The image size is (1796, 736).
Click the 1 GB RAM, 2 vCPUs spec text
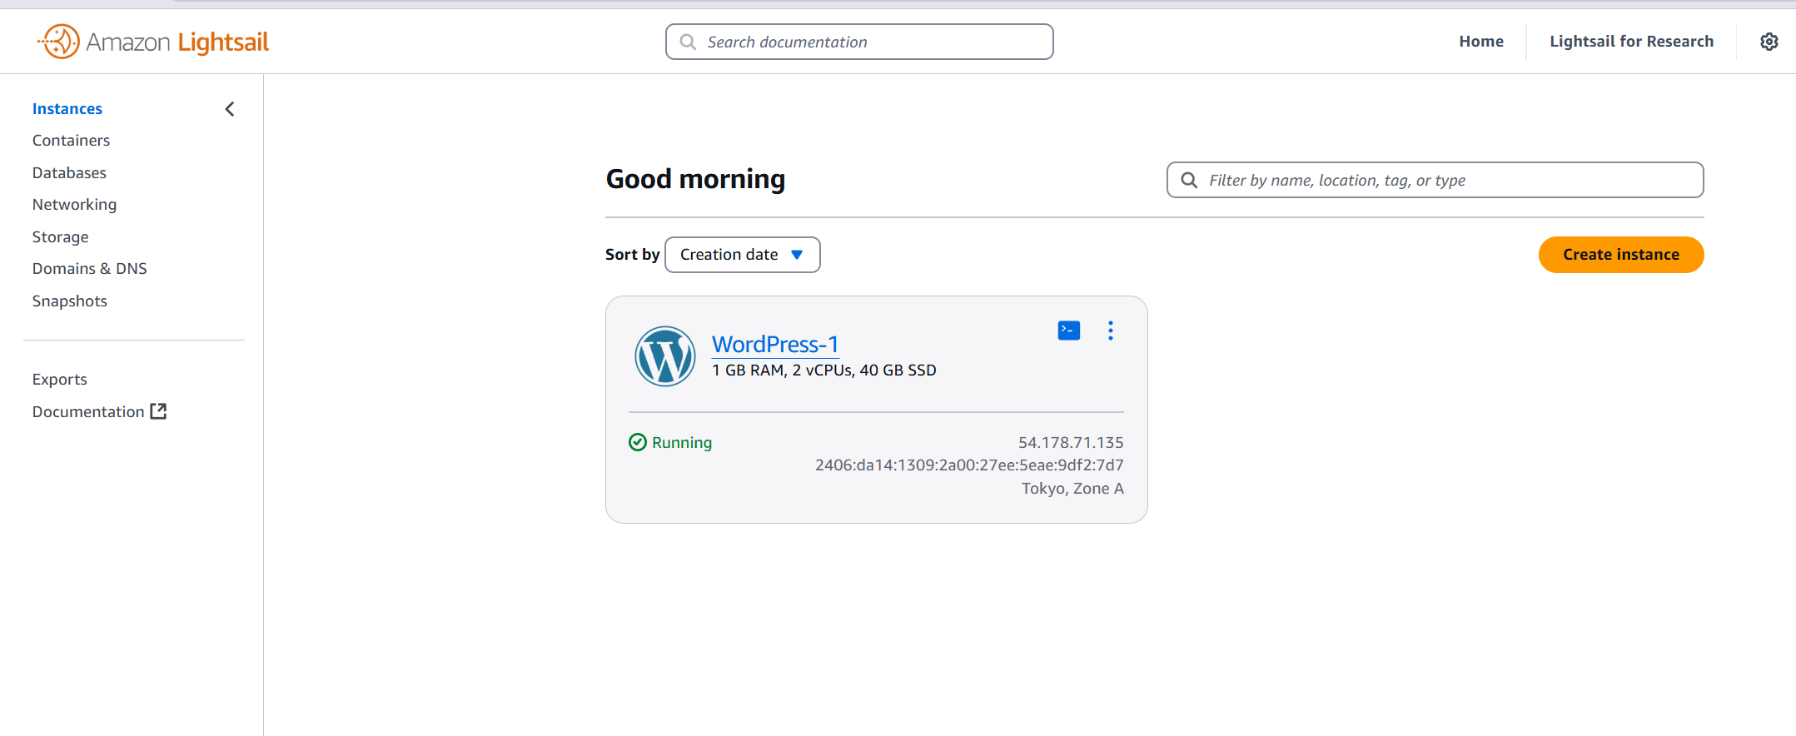click(x=824, y=370)
